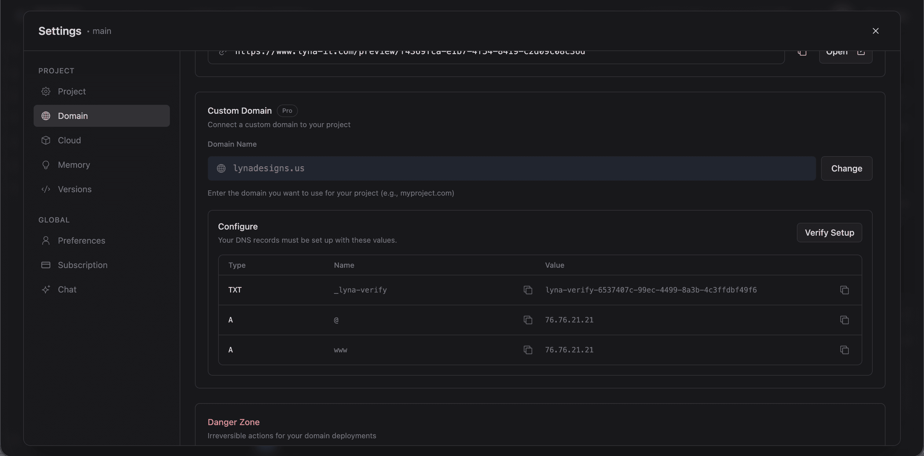Click the Preferences user icon
The width and height of the screenshot is (924, 456).
(46, 240)
